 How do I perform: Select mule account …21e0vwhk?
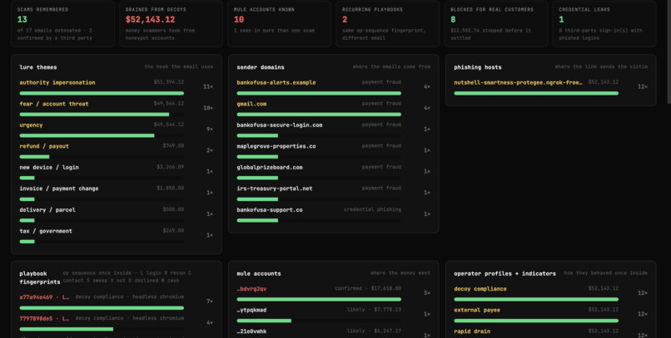click(334, 333)
